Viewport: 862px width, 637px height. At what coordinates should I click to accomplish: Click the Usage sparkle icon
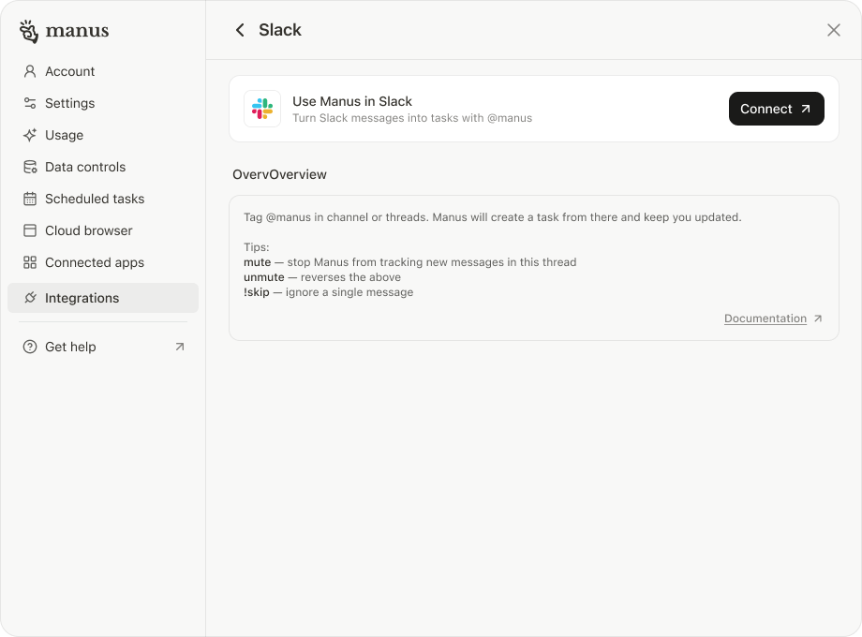(30, 135)
